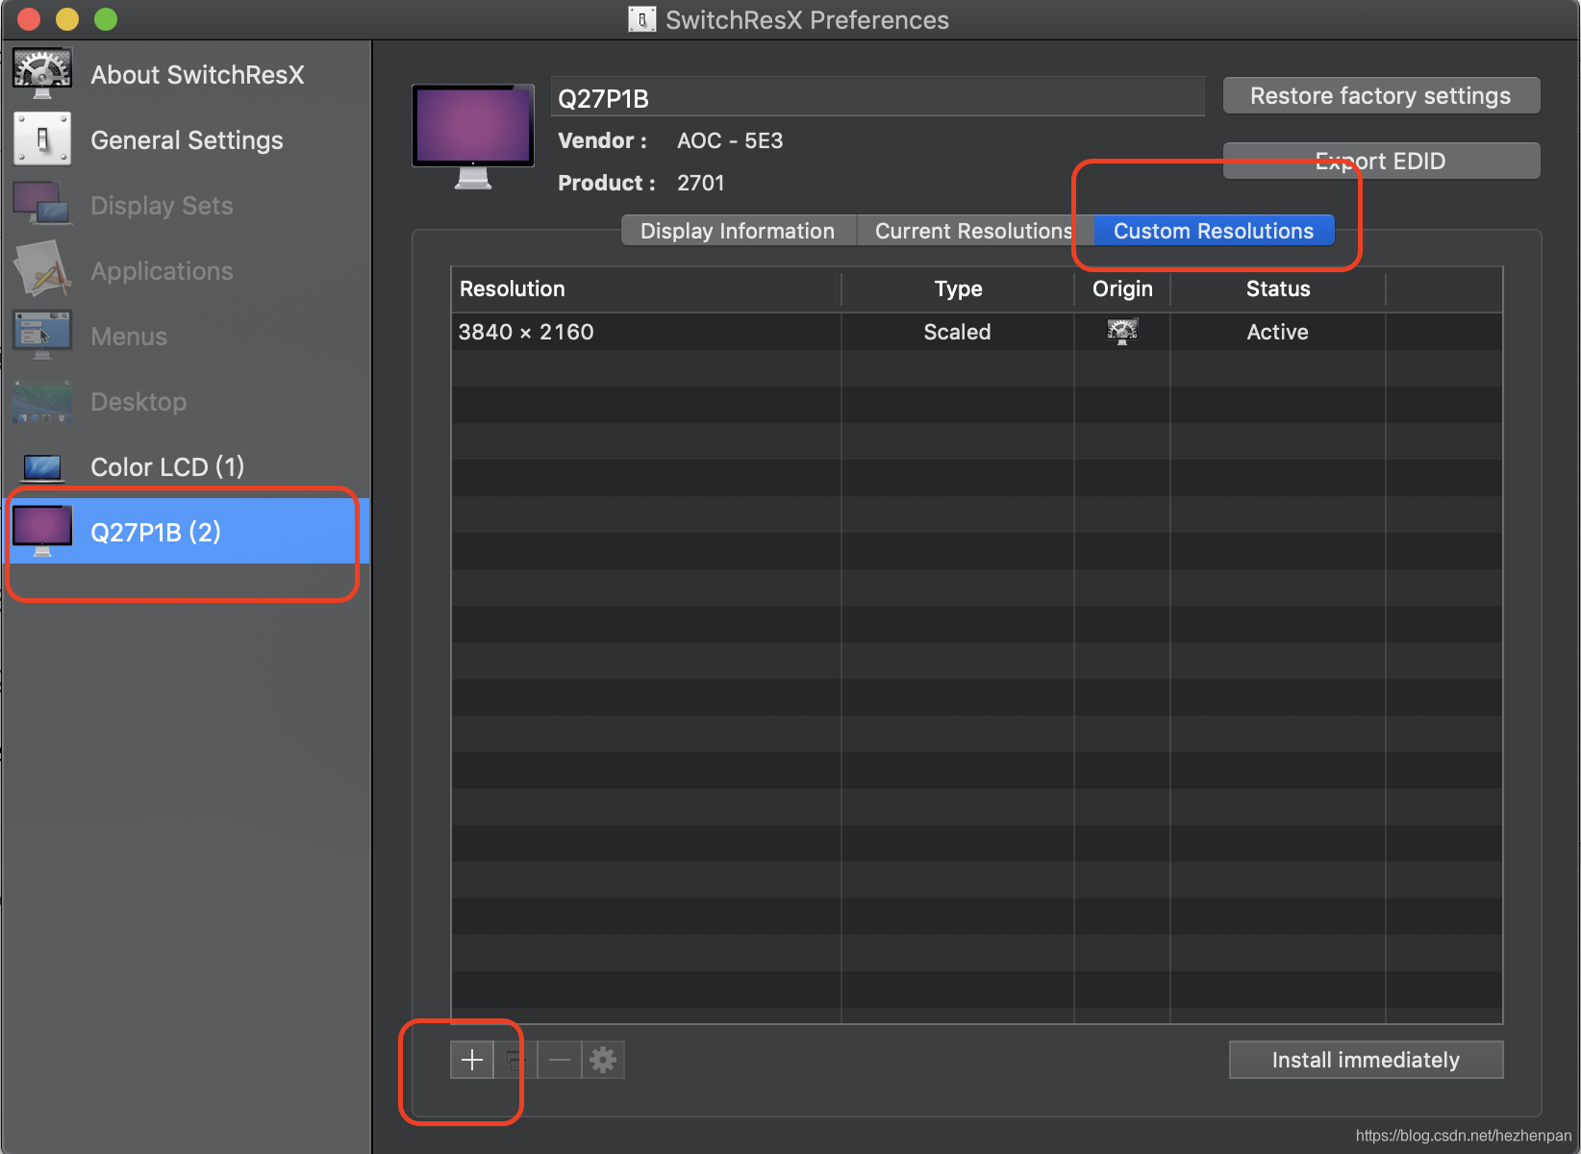Close the SwitchResX Preferences window
The width and height of the screenshot is (1581, 1154).
click(x=29, y=19)
